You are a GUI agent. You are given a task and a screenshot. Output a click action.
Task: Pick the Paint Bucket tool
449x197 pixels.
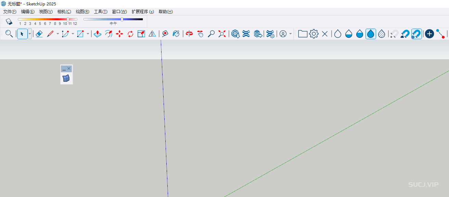tap(176, 34)
